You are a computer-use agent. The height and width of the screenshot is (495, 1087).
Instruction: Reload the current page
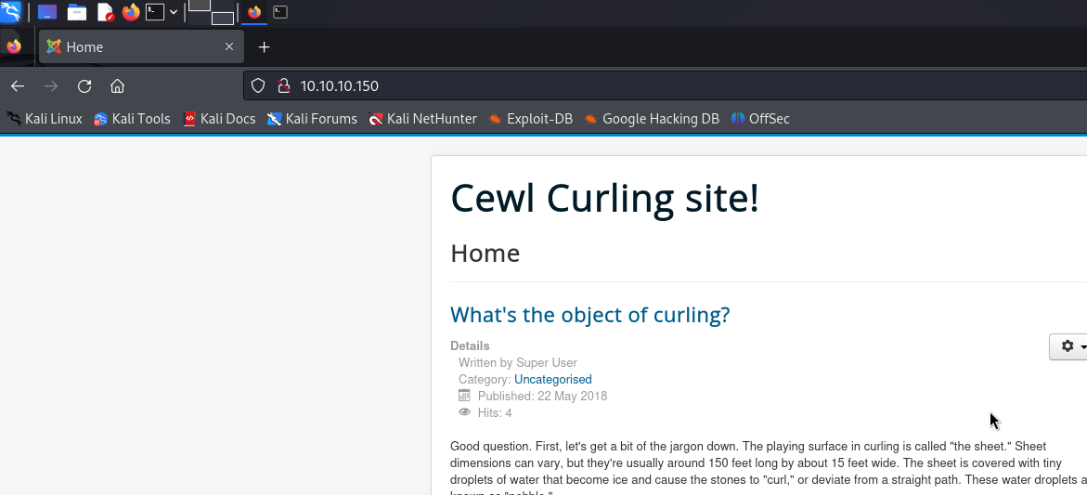(x=84, y=86)
